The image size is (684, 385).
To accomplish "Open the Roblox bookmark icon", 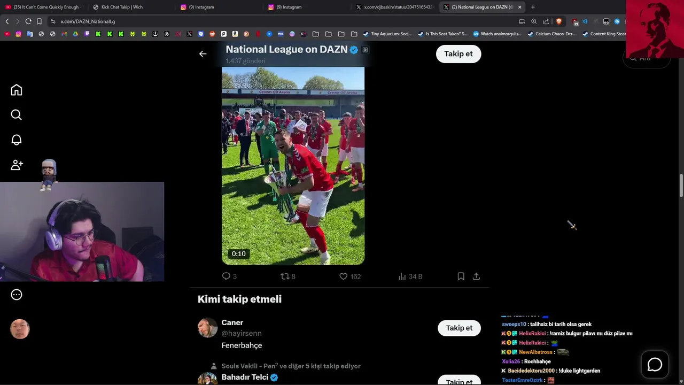I will click(x=201, y=34).
